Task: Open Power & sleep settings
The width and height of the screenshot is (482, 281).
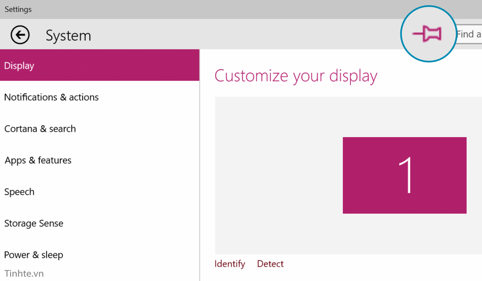Action: pos(100,255)
